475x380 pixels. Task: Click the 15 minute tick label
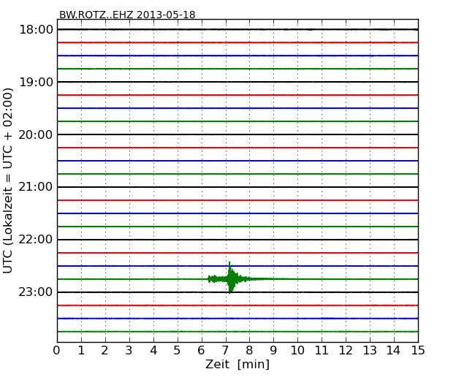[x=418, y=350]
